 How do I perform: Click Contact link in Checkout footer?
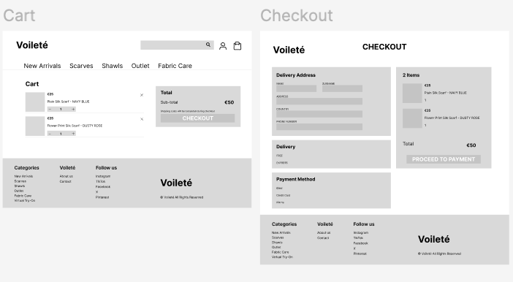coord(323,238)
